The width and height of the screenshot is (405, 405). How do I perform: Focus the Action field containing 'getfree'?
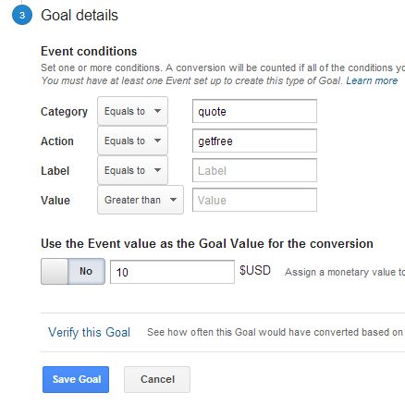coord(254,141)
